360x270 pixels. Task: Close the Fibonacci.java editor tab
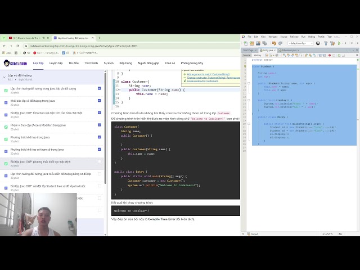point(298,50)
